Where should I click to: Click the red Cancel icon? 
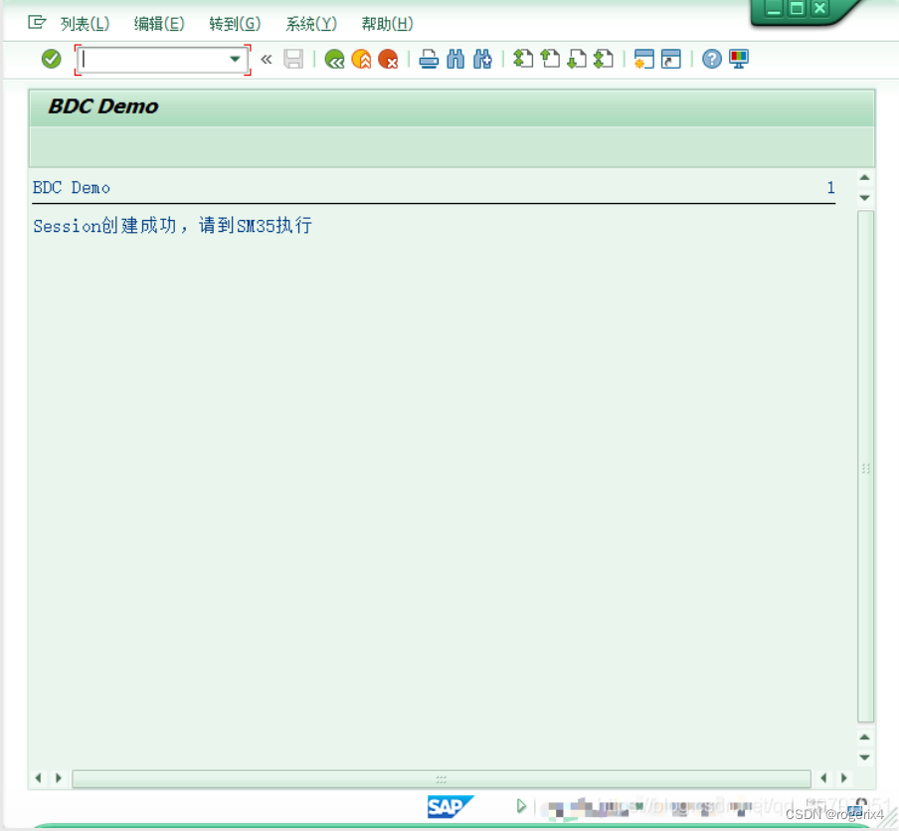[x=388, y=59]
